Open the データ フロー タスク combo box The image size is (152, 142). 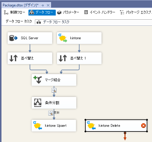point(93,22)
